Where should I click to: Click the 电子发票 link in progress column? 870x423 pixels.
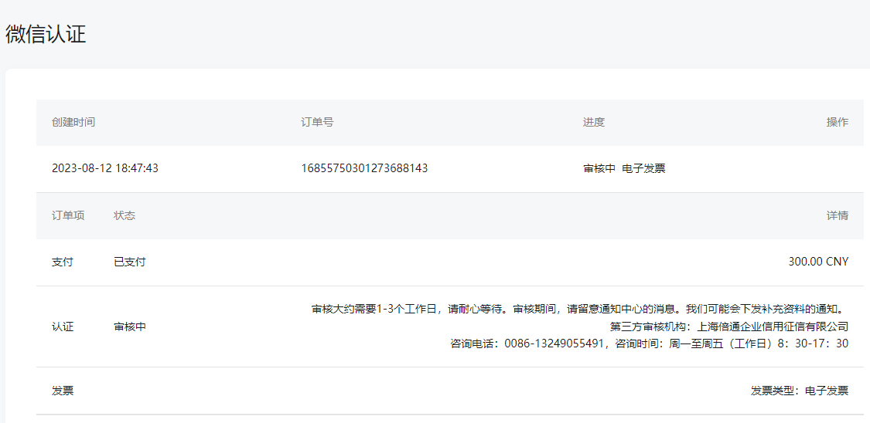tap(643, 169)
